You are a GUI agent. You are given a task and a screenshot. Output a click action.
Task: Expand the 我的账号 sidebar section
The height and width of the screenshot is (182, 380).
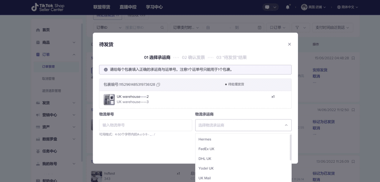[74, 164]
